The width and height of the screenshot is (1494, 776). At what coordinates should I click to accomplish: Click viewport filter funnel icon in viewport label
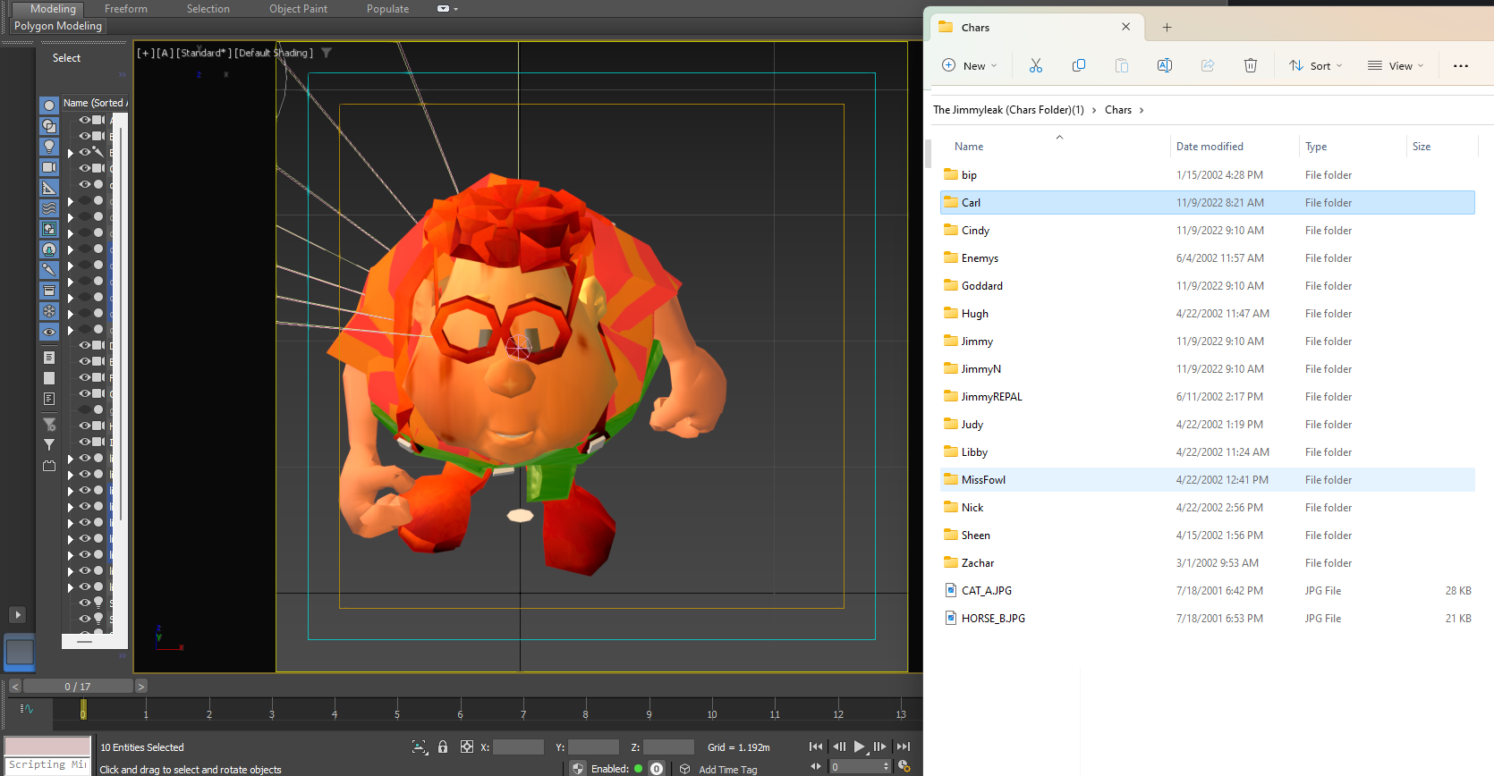tap(327, 53)
